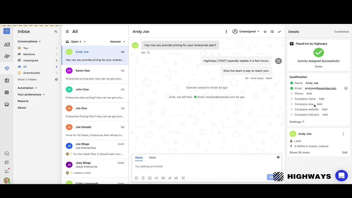Expand the Conversations dropdown
This screenshot has height=198, width=352.
pyautogui.click(x=29, y=42)
